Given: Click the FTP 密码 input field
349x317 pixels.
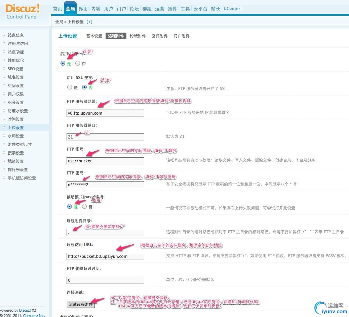Looking at the screenshot, I should [x=105, y=185].
